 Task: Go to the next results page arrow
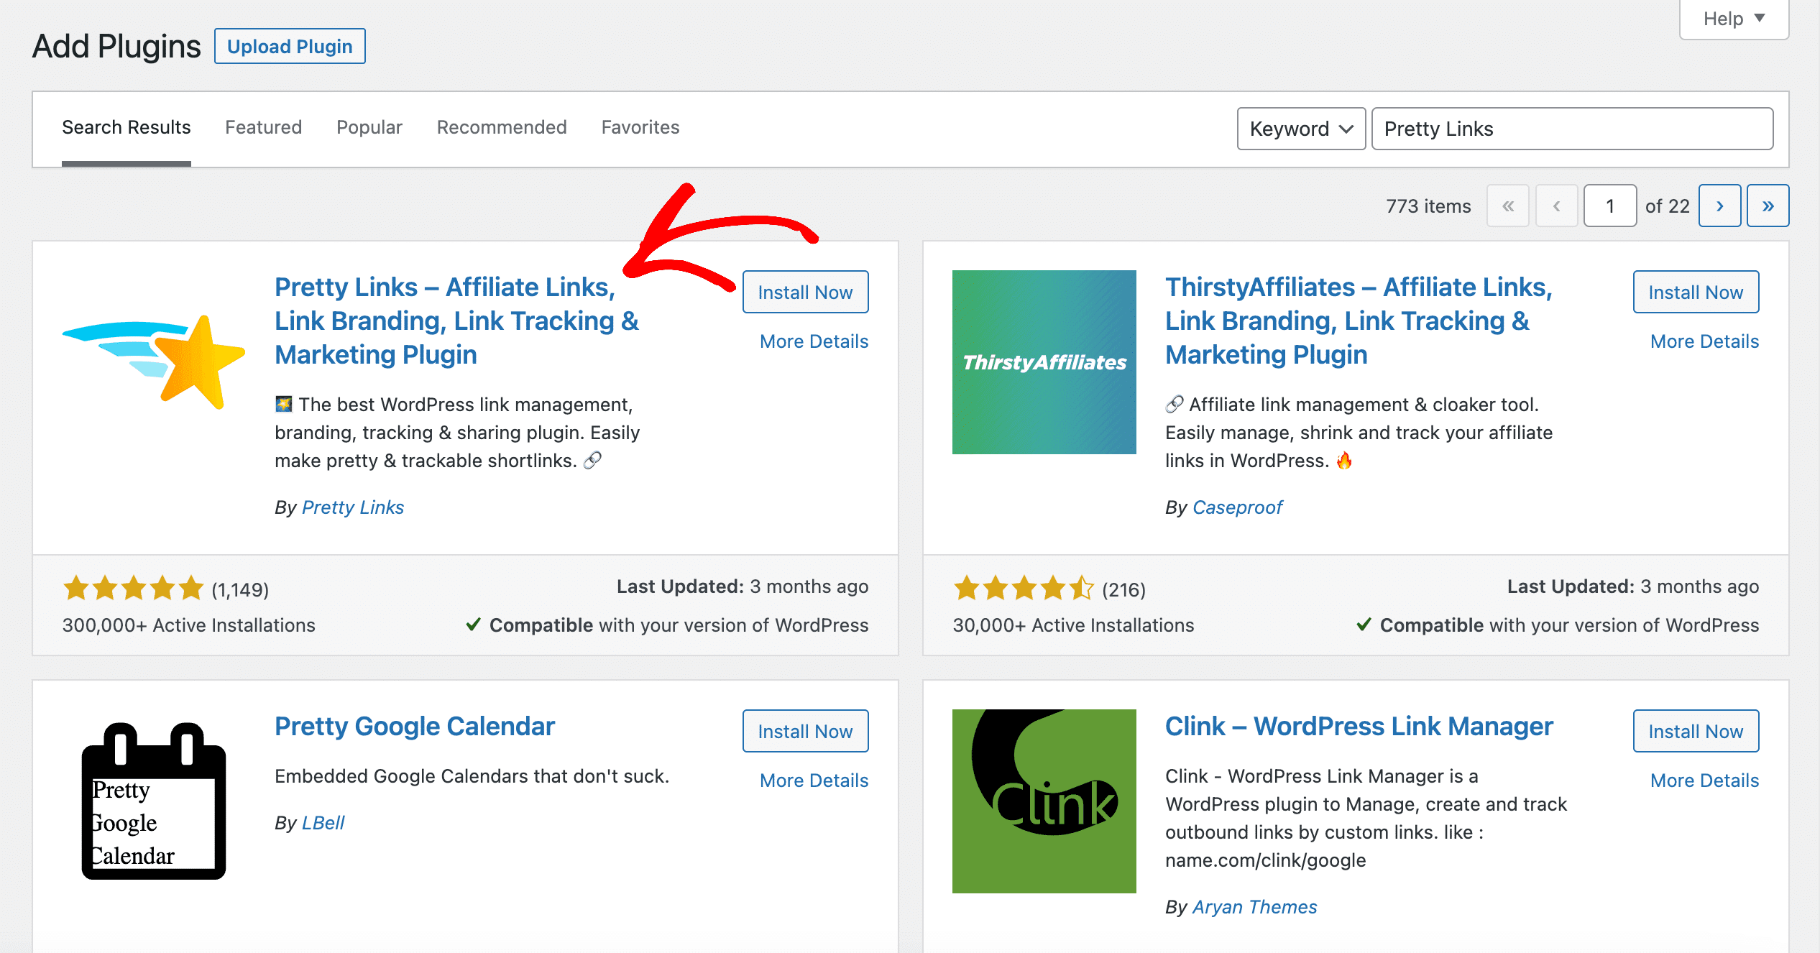1719,206
